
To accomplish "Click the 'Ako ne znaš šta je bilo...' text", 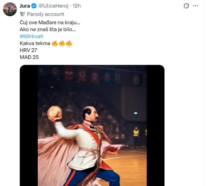I will pos(48,29).
